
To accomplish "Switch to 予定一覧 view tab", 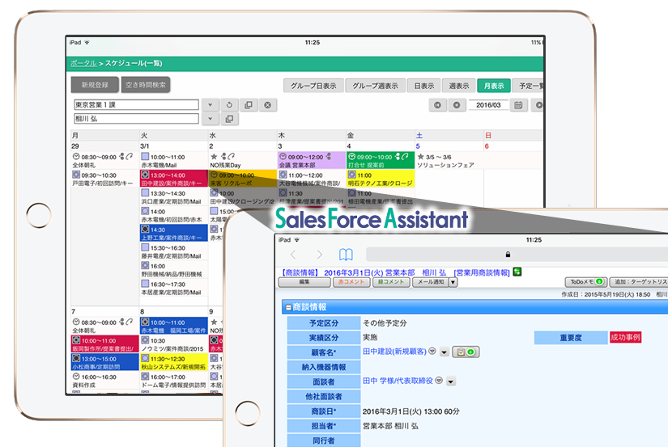I will point(528,86).
